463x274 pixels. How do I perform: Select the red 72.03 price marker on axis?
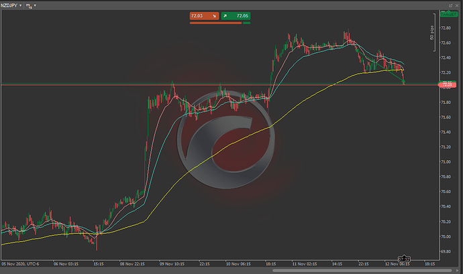[446, 84]
